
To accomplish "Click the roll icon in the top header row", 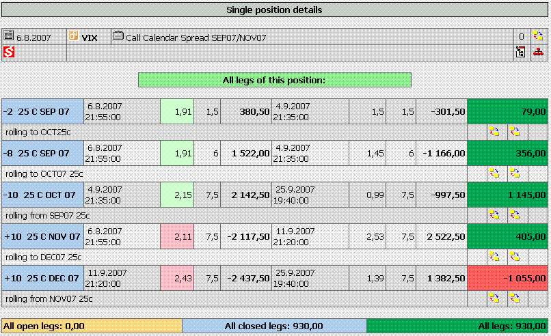I will [x=538, y=37].
